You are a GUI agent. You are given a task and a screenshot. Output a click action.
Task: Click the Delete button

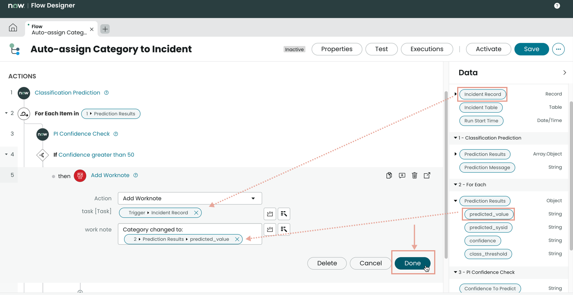[327, 263]
